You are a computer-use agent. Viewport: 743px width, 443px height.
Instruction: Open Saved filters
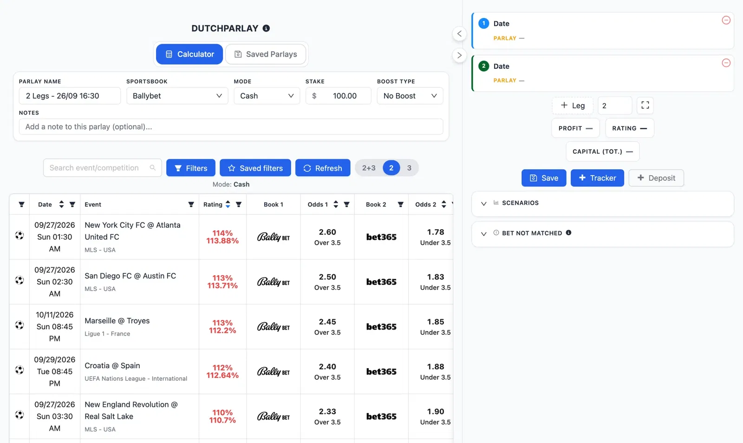click(255, 168)
